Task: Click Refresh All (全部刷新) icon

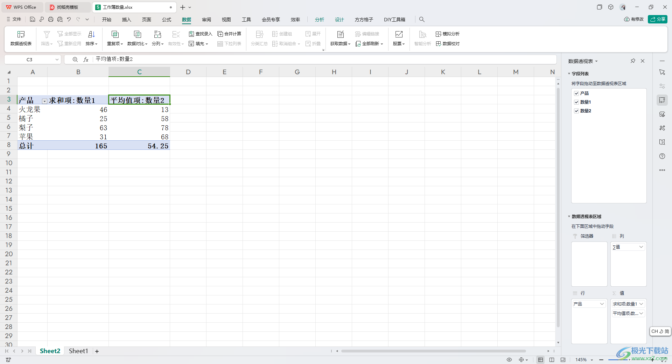Action: point(358,44)
